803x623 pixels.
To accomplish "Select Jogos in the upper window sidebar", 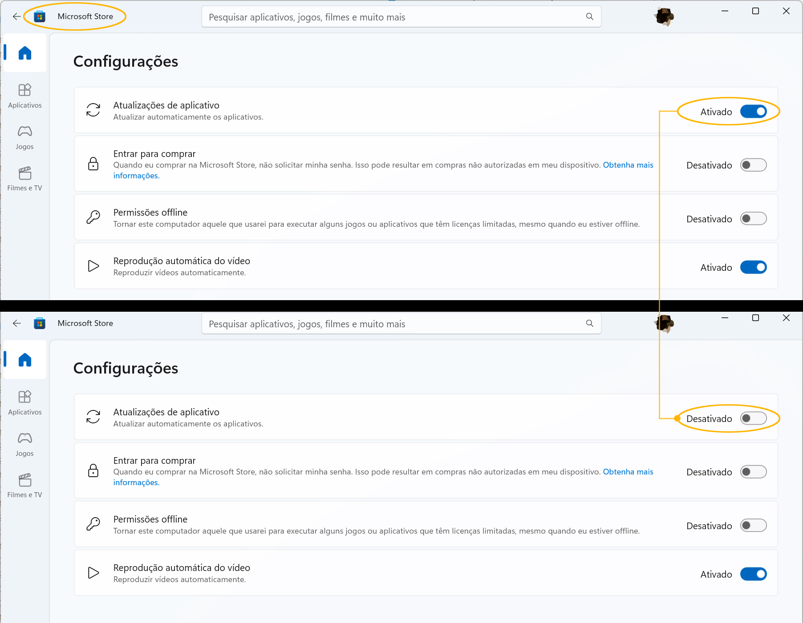I will [x=25, y=137].
